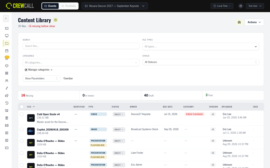Switch to the Portfolio tab
Screen dimensions: 270x168
pyautogui.click(x=68, y=6)
